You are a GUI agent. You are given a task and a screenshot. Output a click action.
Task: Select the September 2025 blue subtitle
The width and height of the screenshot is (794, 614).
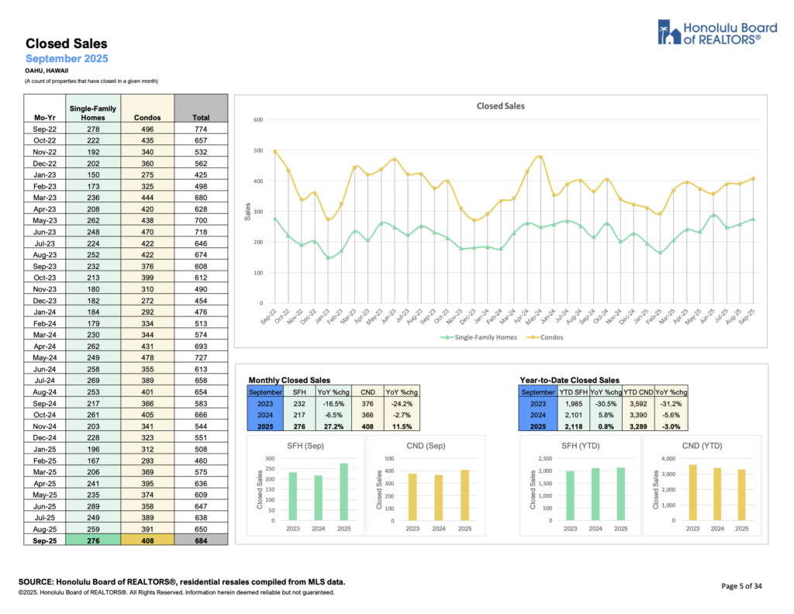[x=67, y=59]
